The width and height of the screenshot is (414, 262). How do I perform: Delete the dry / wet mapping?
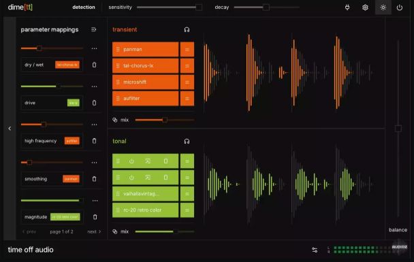click(94, 65)
